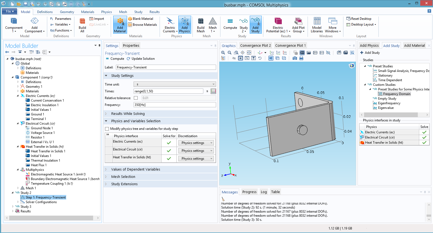
Task: Click the Add Plot Group icon
Action: (298, 25)
